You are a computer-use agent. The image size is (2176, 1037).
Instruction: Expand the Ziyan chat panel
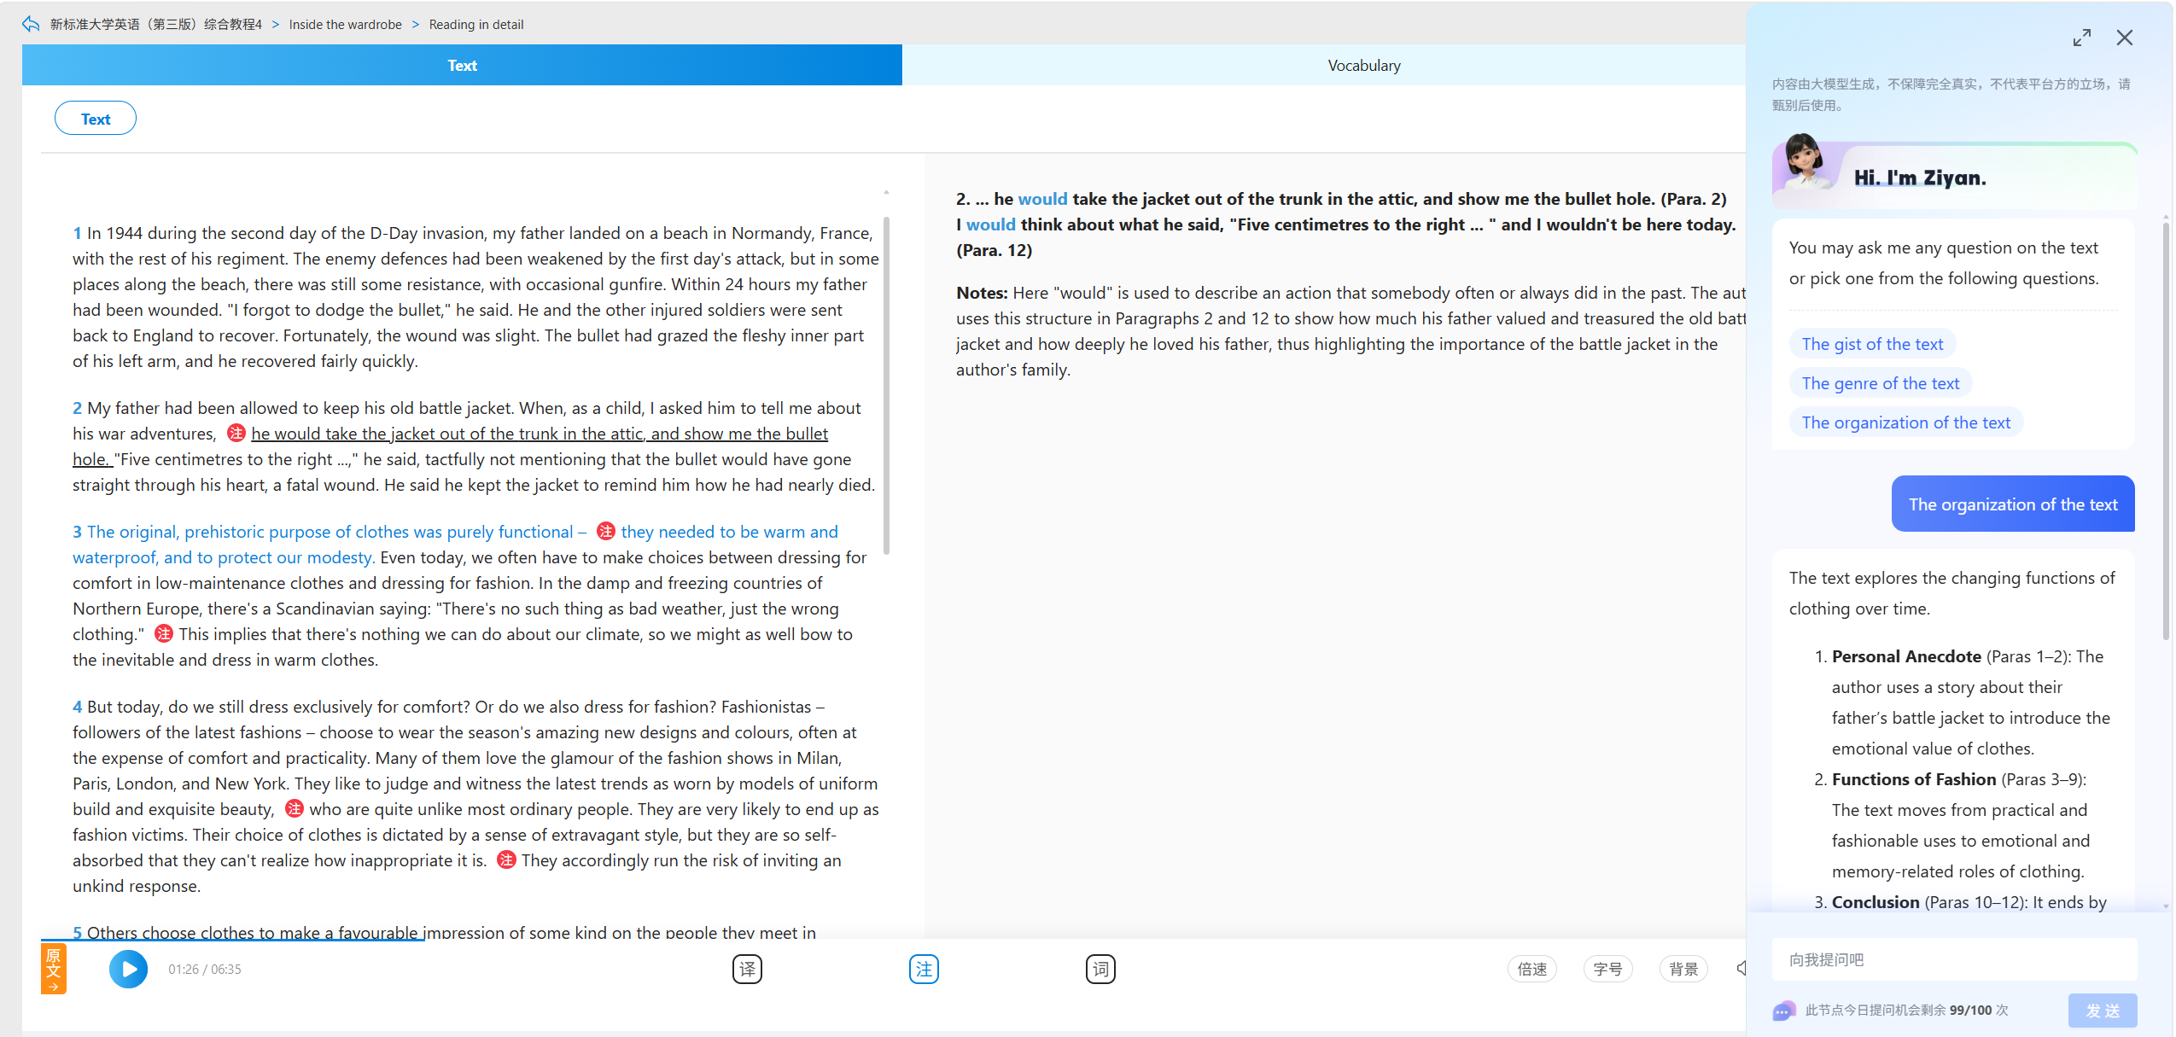coord(2082,38)
